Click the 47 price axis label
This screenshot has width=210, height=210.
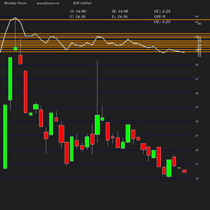197,79
